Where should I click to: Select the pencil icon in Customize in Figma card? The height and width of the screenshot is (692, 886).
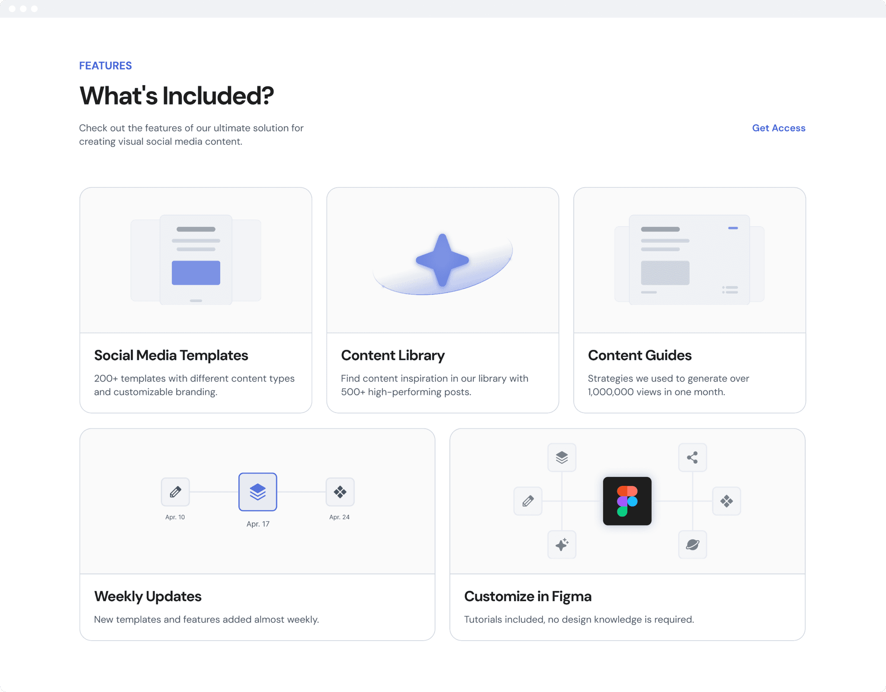[x=528, y=501]
